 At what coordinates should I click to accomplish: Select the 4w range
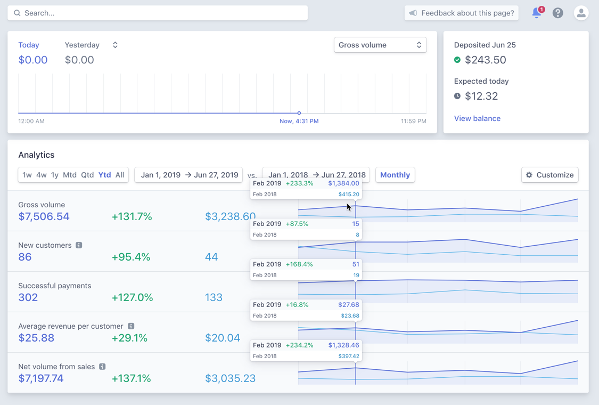41,175
